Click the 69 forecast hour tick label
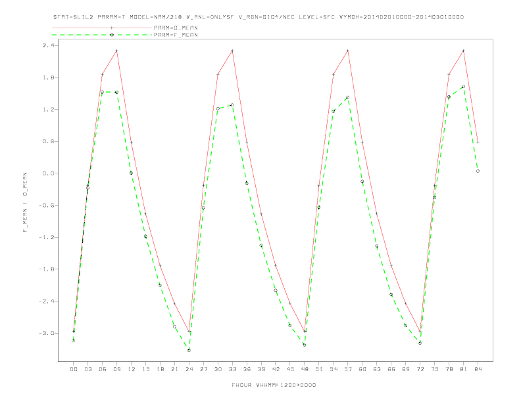The height and width of the screenshot is (402, 521). (x=406, y=369)
